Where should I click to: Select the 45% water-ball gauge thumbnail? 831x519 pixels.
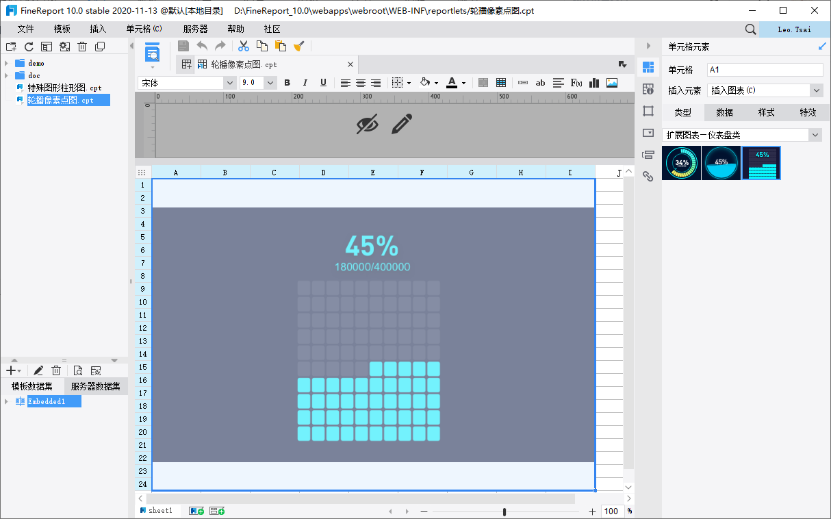pyautogui.click(x=721, y=163)
